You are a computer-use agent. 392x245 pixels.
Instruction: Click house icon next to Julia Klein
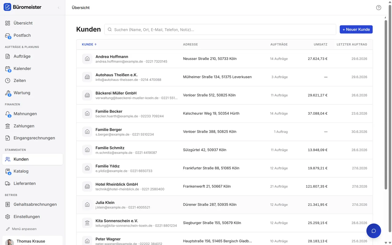[x=87, y=205]
